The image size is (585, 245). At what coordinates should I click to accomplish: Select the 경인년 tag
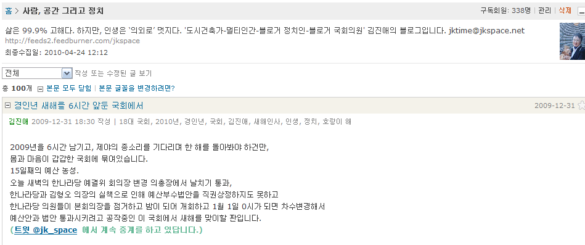[194, 122]
